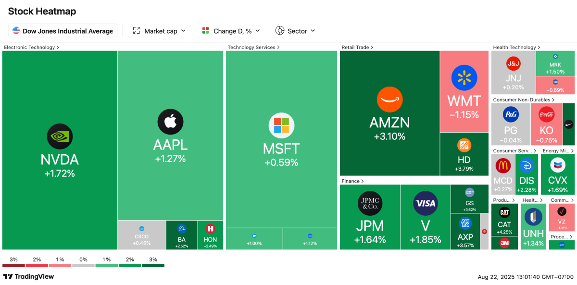This screenshot has height=285, width=577.
Task: Click the CAT logo icon
Action: coord(504,212)
